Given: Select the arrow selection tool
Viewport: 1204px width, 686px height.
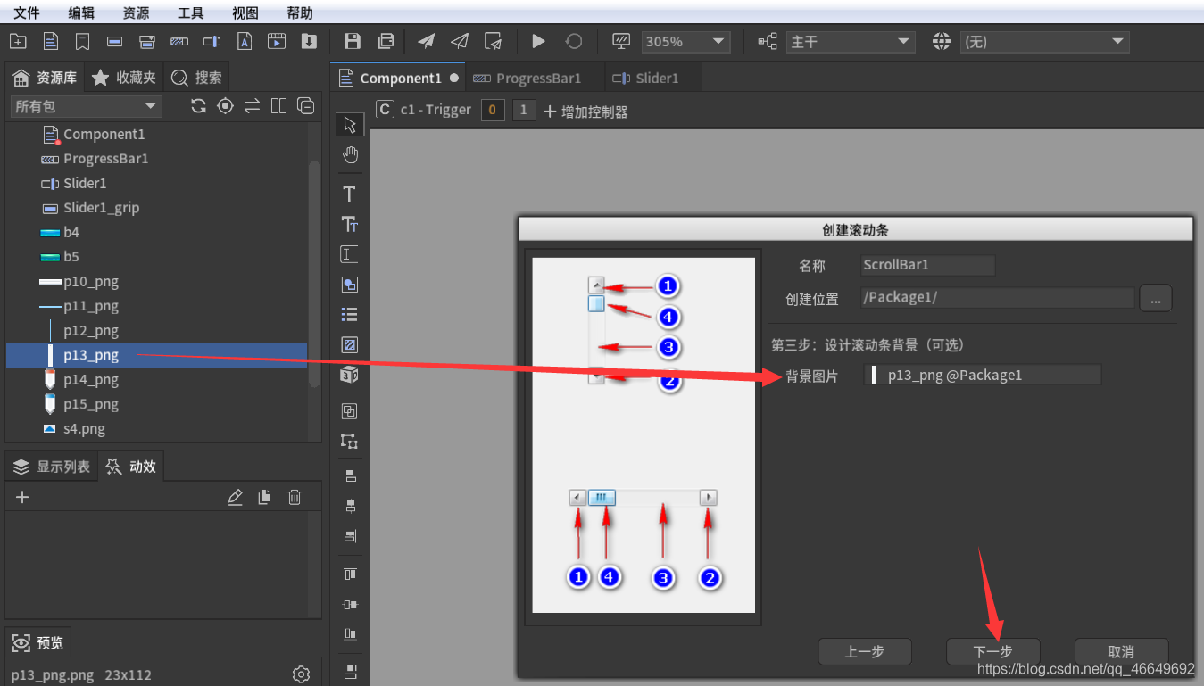Looking at the screenshot, I should tap(350, 124).
